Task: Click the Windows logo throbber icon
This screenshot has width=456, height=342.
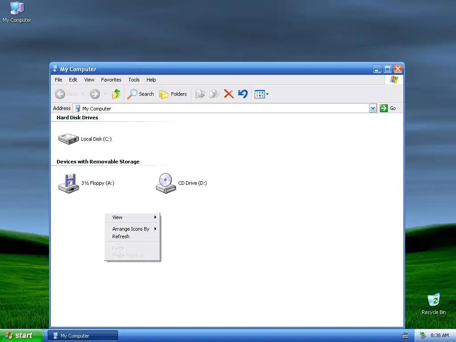Action: pos(394,80)
